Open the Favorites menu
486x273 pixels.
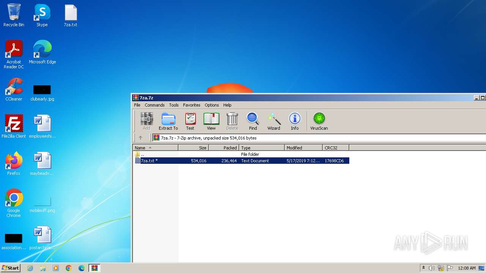coord(192,105)
